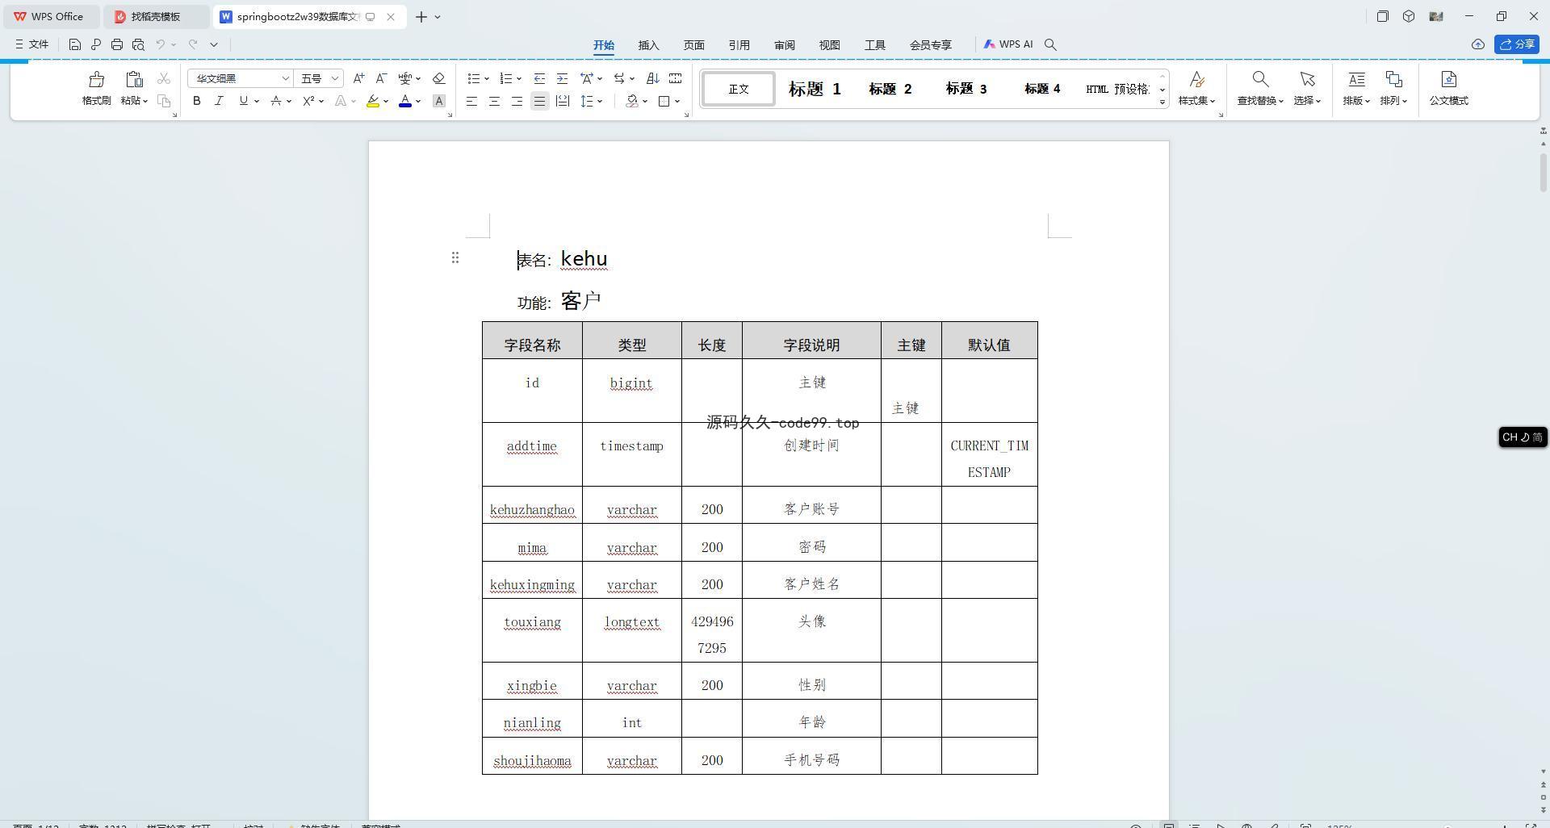Click the vertical scrollbar thumb
The width and height of the screenshot is (1550, 828).
click(x=1544, y=171)
